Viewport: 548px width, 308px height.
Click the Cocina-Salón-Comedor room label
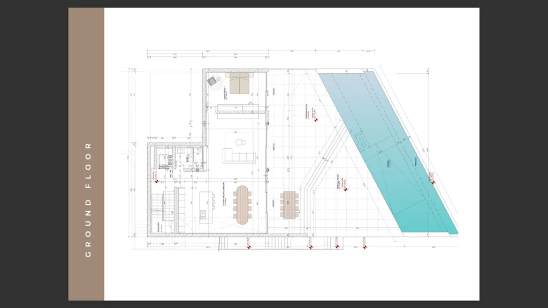[224, 194]
